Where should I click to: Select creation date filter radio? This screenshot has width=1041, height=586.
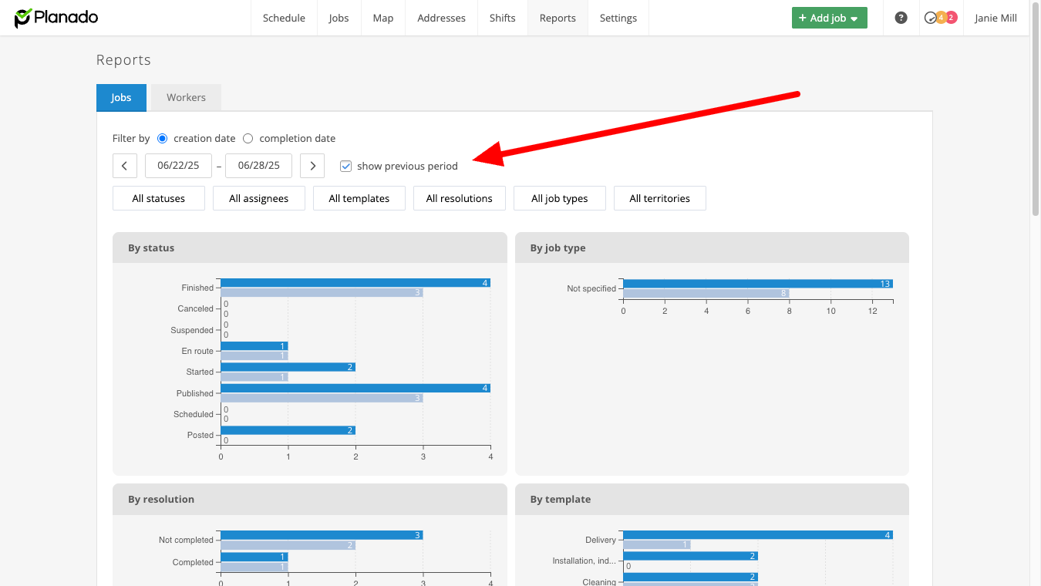[162, 139]
